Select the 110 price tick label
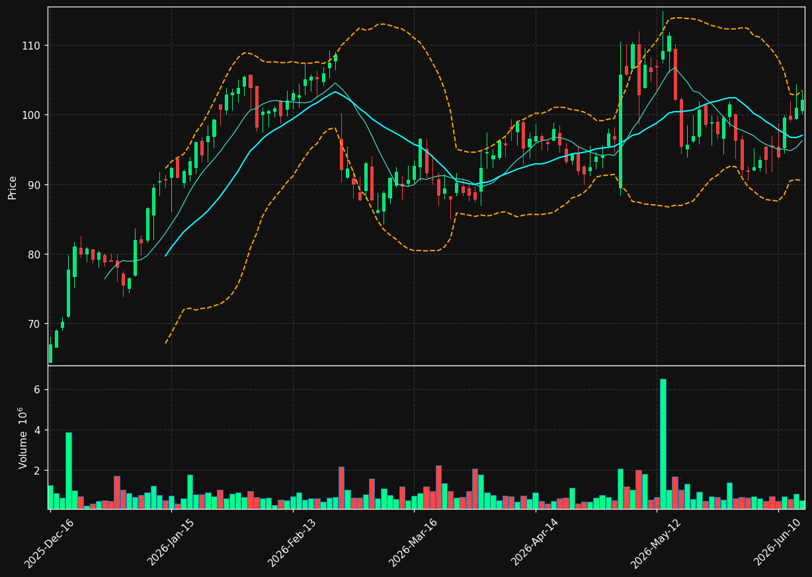The image size is (812, 577). tap(32, 46)
